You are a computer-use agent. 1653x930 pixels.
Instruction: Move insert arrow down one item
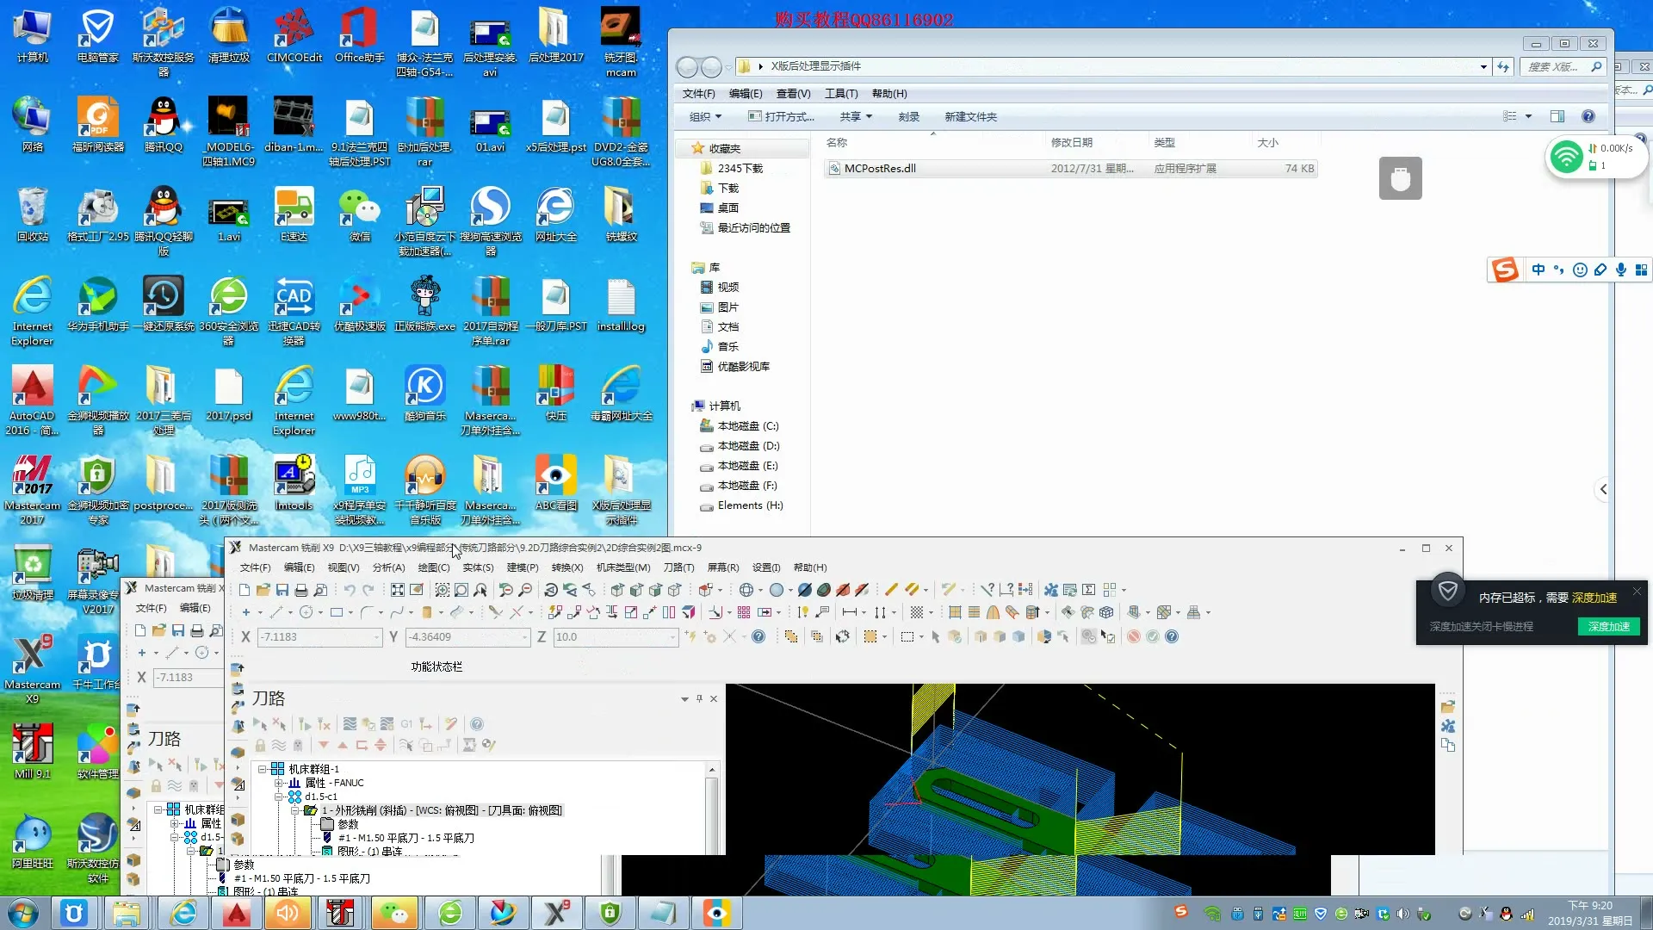pyautogui.click(x=324, y=745)
